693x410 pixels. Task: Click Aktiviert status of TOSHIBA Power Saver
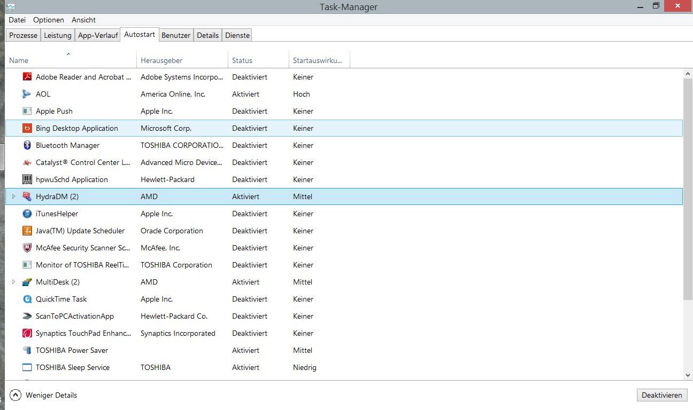coord(245,350)
